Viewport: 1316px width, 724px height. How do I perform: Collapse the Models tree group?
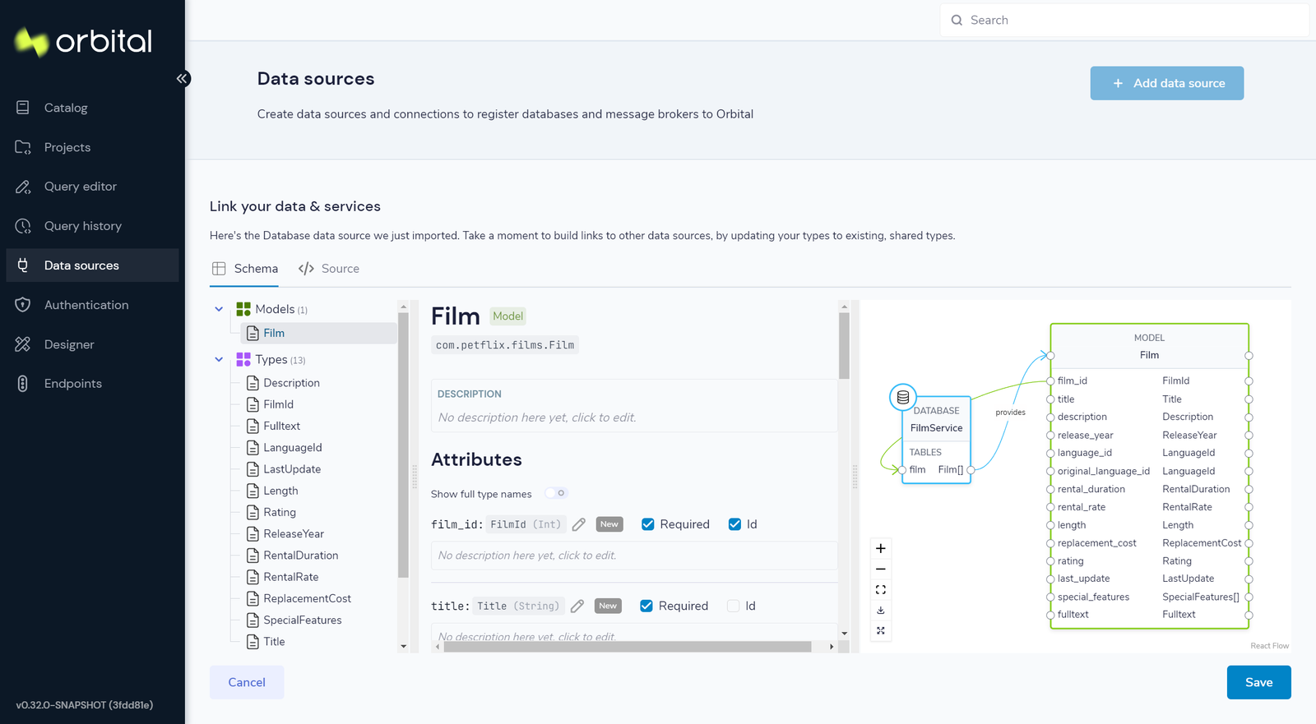pyautogui.click(x=219, y=309)
